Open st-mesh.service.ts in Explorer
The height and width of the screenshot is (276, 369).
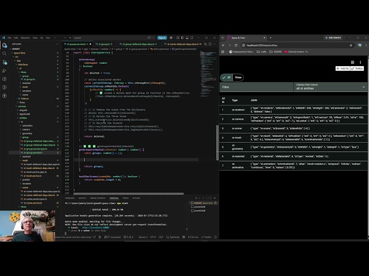click(x=33, y=176)
